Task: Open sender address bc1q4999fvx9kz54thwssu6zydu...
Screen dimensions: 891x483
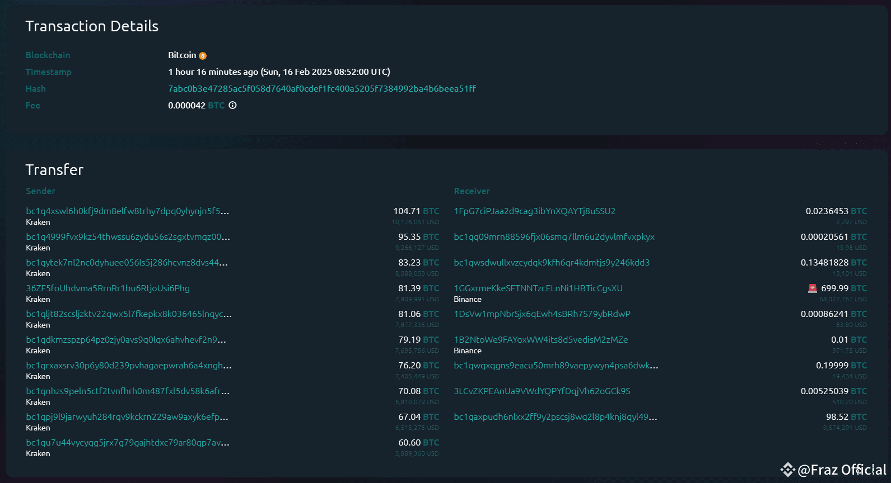Action: [x=128, y=237]
